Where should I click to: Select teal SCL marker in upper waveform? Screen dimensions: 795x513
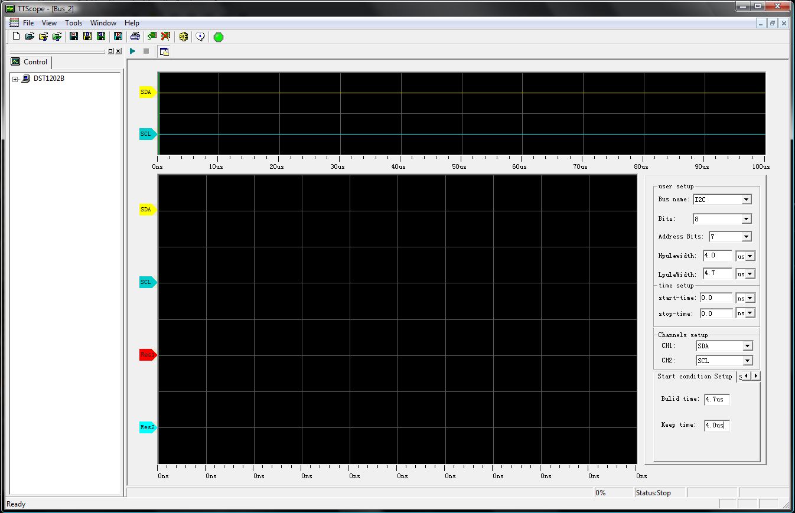[x=148, y=134]
